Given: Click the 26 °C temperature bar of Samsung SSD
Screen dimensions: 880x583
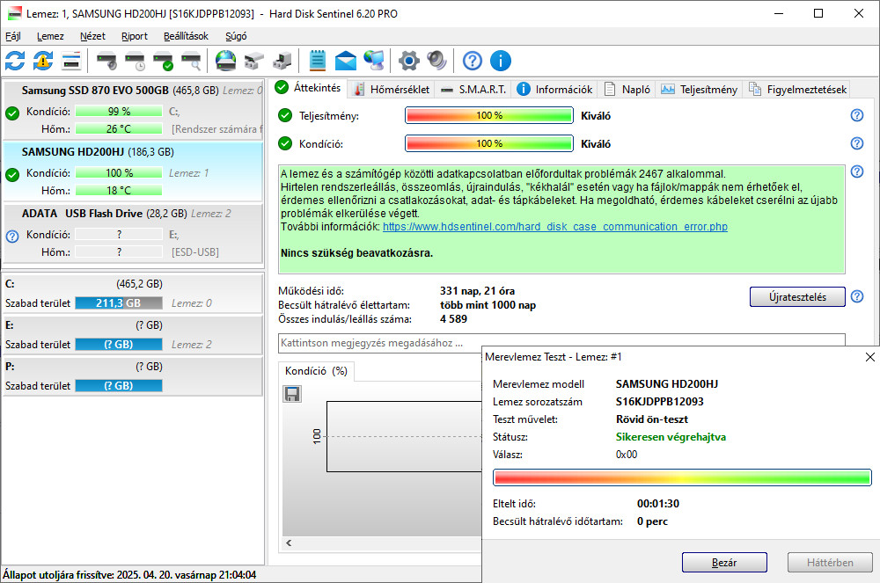Looking at the screenshot, I should click(x=119, y=129).
